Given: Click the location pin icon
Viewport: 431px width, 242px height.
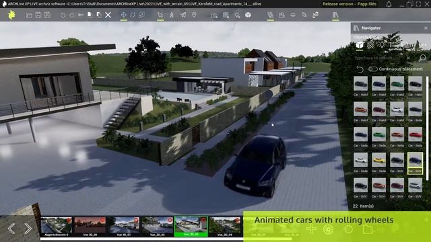Looking at the screenshot, I should click(194, 15).
